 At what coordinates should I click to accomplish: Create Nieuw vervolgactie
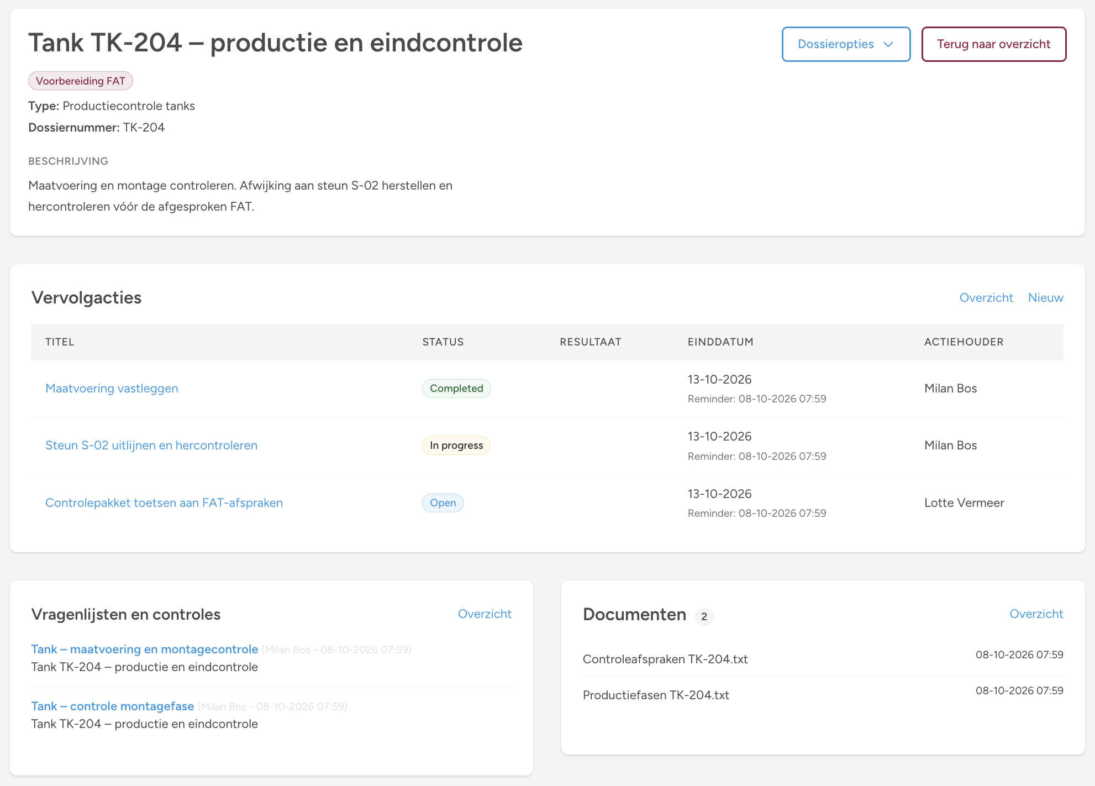1045,297
